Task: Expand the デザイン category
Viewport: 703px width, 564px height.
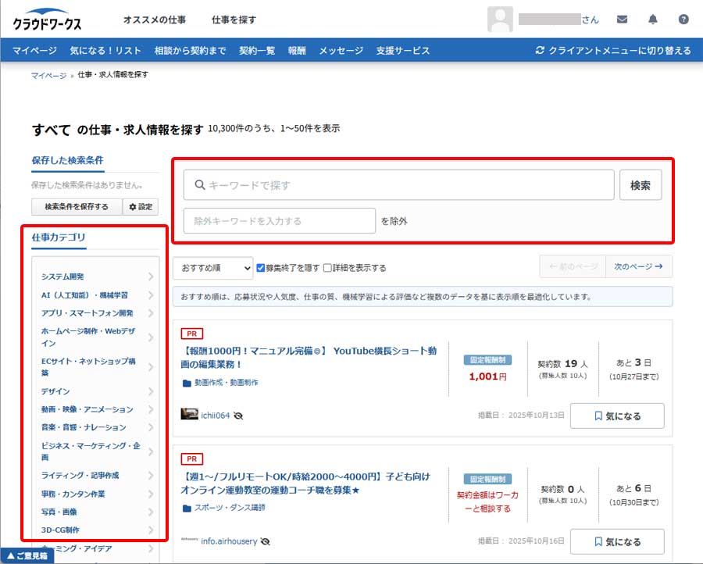Action: coord(95,391)
